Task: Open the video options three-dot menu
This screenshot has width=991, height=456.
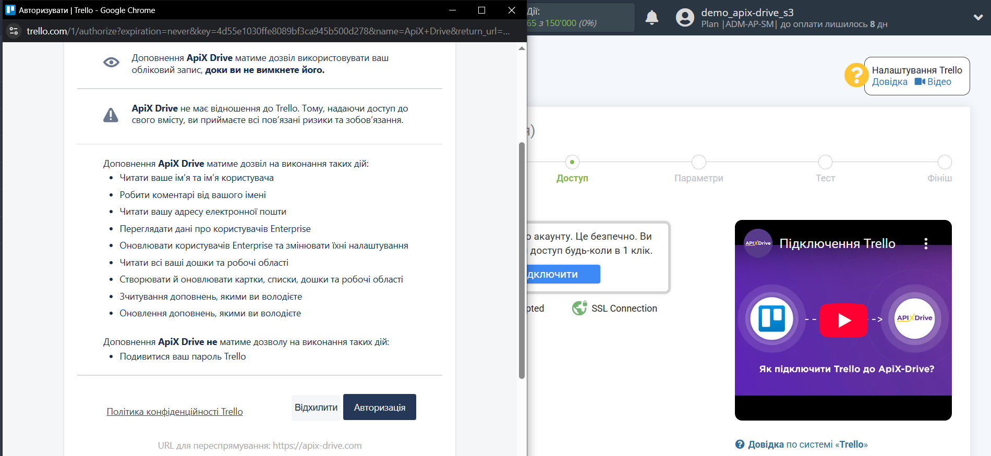Action: [x=926, y=243]
